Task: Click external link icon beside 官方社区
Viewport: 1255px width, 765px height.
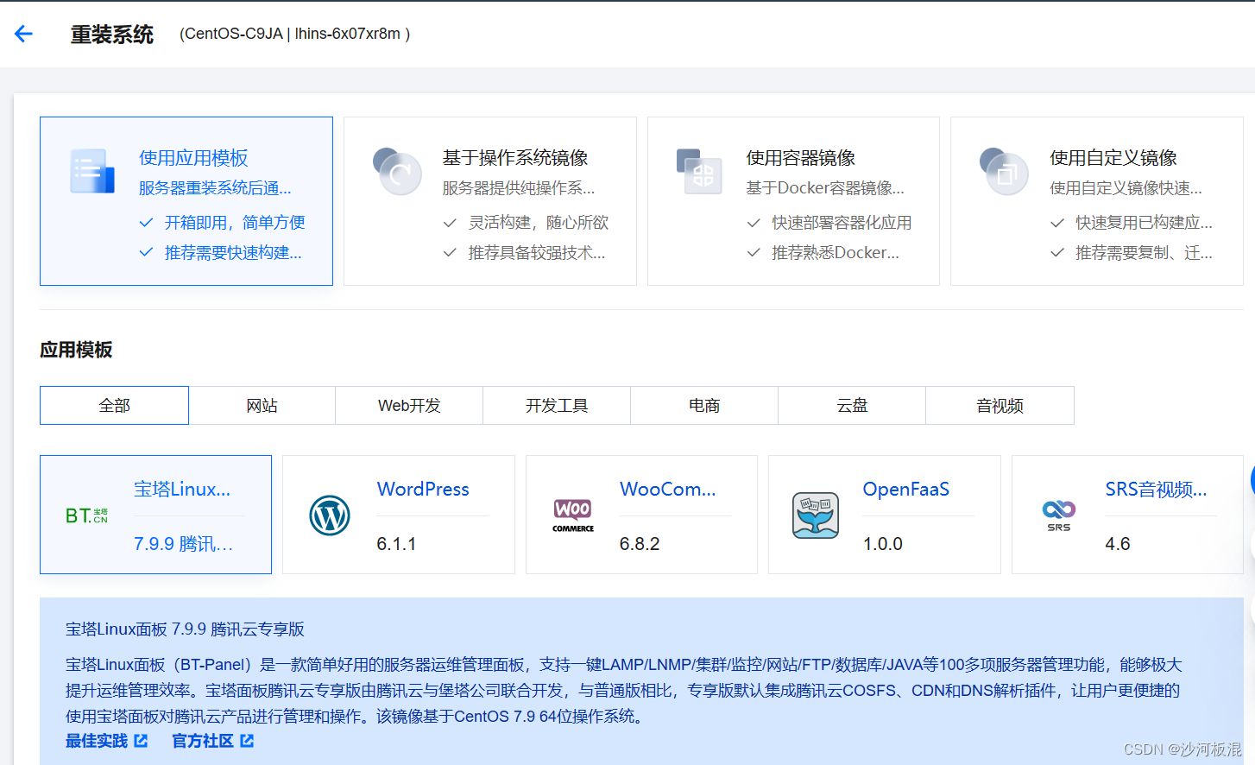Action: (x=247, y=741)
